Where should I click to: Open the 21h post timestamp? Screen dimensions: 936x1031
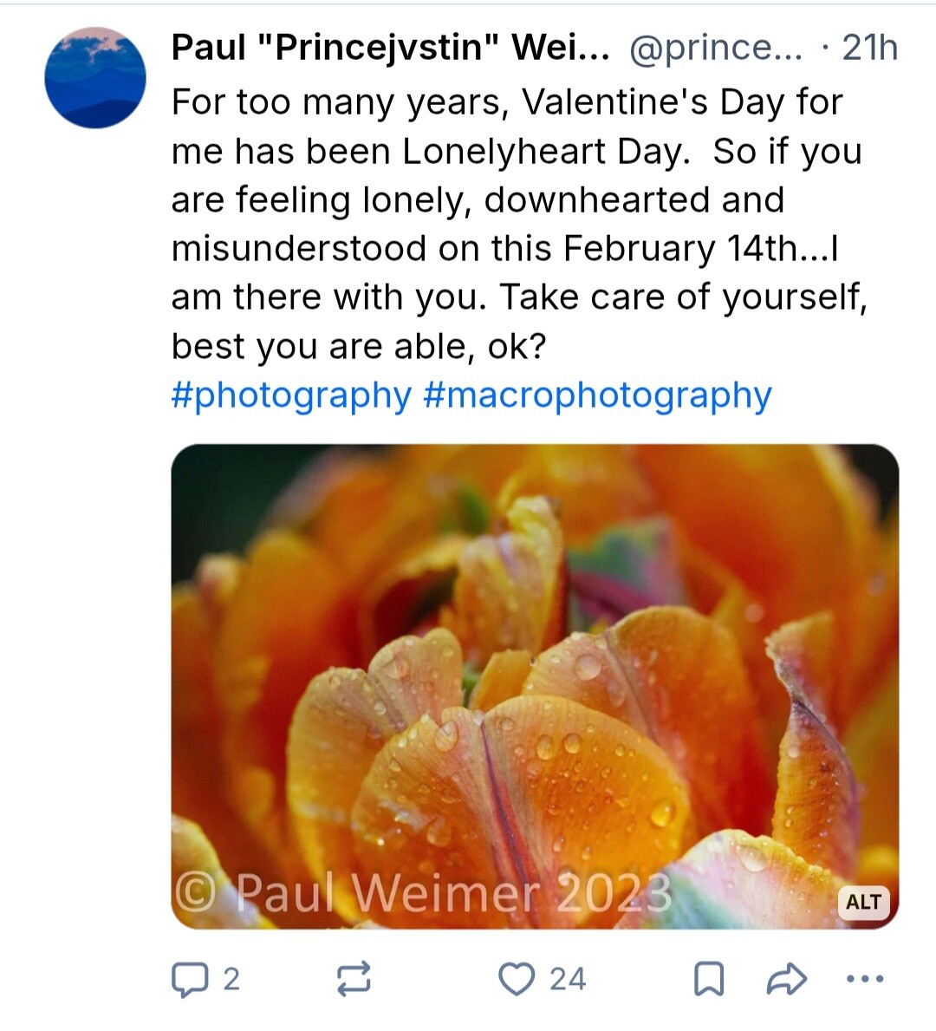click(869, 48)
